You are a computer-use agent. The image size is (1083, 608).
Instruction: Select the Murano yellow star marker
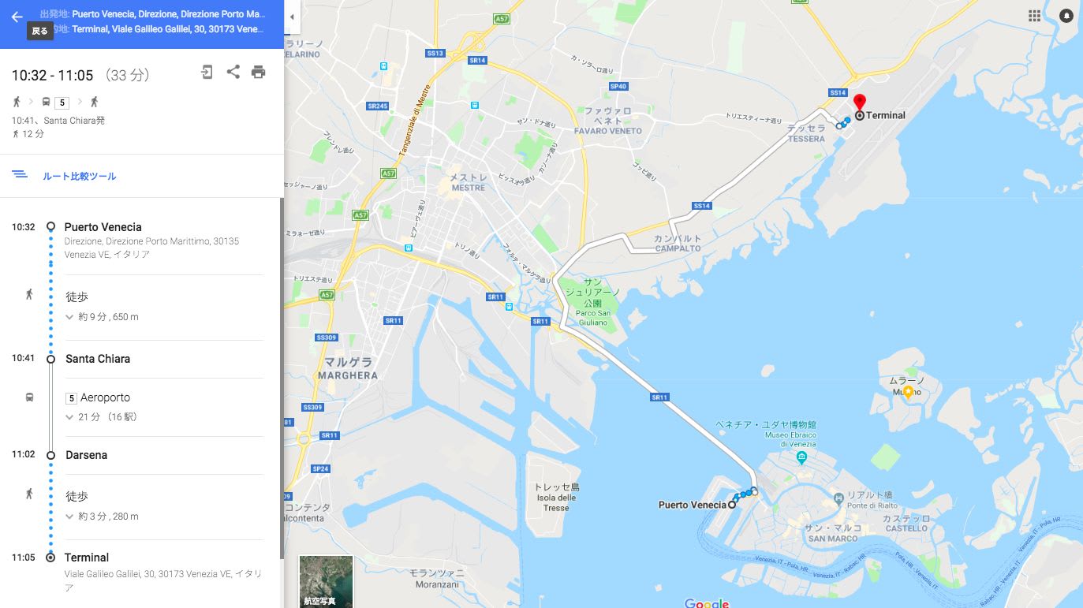[x=908, y=391]
